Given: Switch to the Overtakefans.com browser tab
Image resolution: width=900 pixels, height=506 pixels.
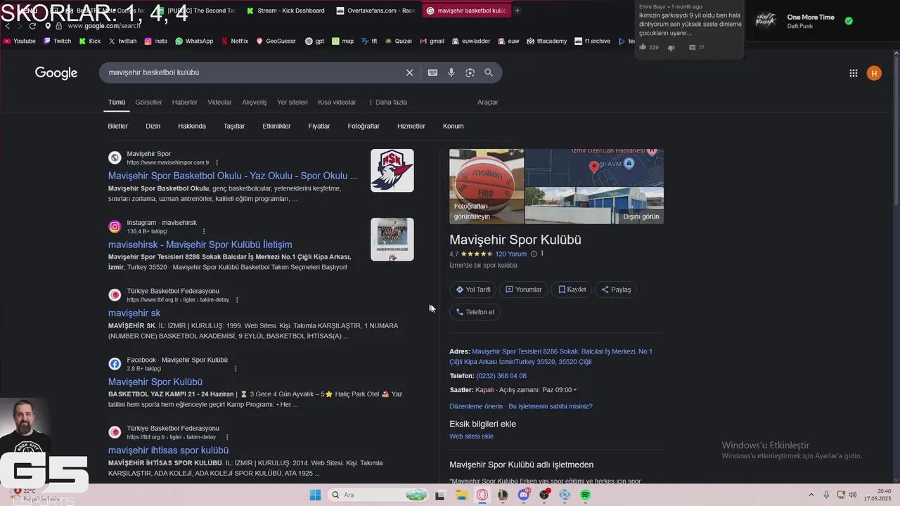Looking at the screenshot, I should click(375, 11).
